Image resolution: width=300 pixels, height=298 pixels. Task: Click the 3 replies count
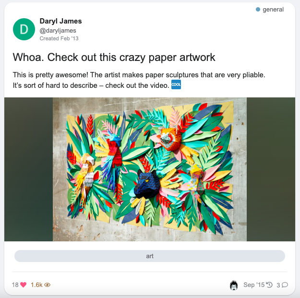click(x=278, y=285)
